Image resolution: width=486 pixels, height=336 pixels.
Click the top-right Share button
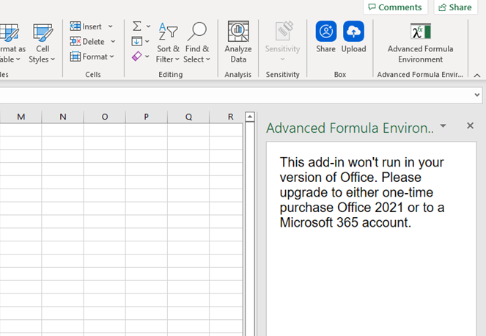[x=455, y=7]
